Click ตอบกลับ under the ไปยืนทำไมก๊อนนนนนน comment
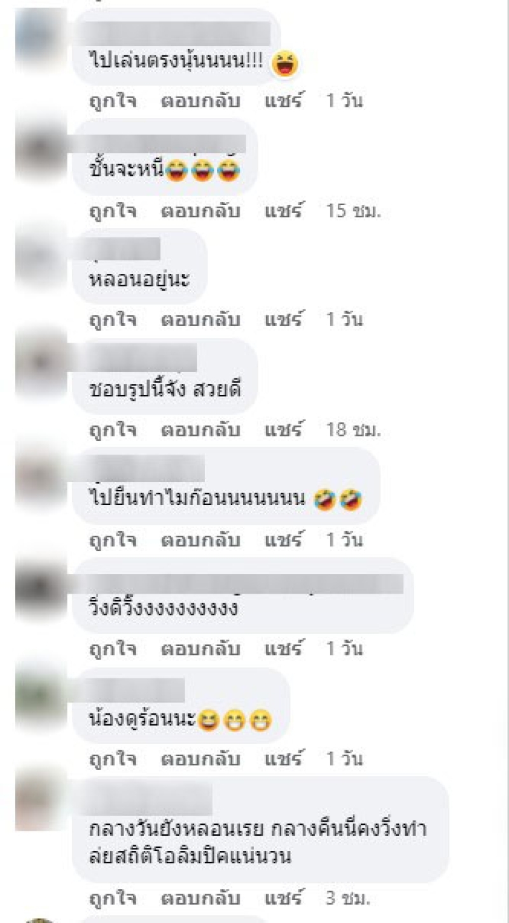This screenshot has width=509, height=923. 200,541
